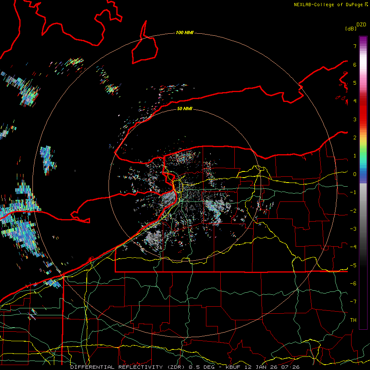Viewport: 370px width, 370px height.
Task: Click legend value -4 on color scale
Action: [x=353, y=247]
